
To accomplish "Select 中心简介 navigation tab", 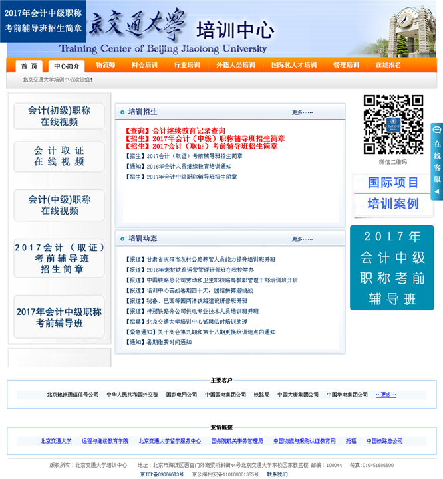I will coord(67,66).
